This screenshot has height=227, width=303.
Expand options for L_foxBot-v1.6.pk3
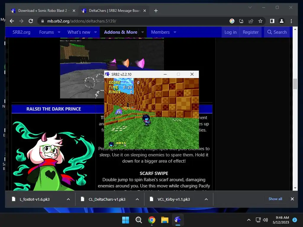point(68,199)
